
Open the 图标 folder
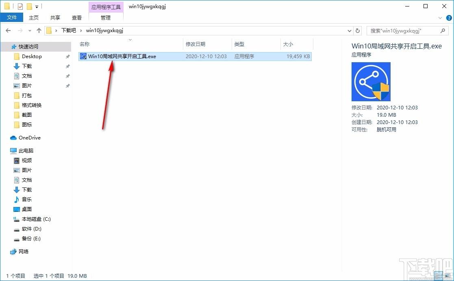[x=27, y=124]
